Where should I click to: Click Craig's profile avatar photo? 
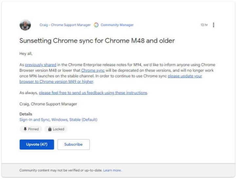click(x=25, y=25)
